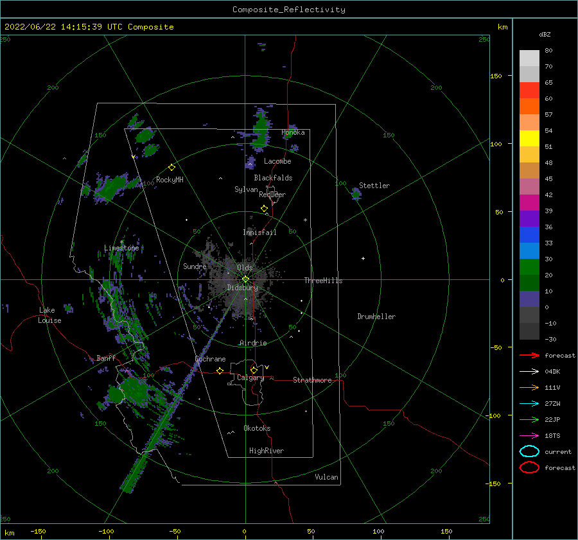This screenshot has width=578, height=540.
Task: Select the 39-42 dBZ magenta swatch
Action: tap(529, 203)
